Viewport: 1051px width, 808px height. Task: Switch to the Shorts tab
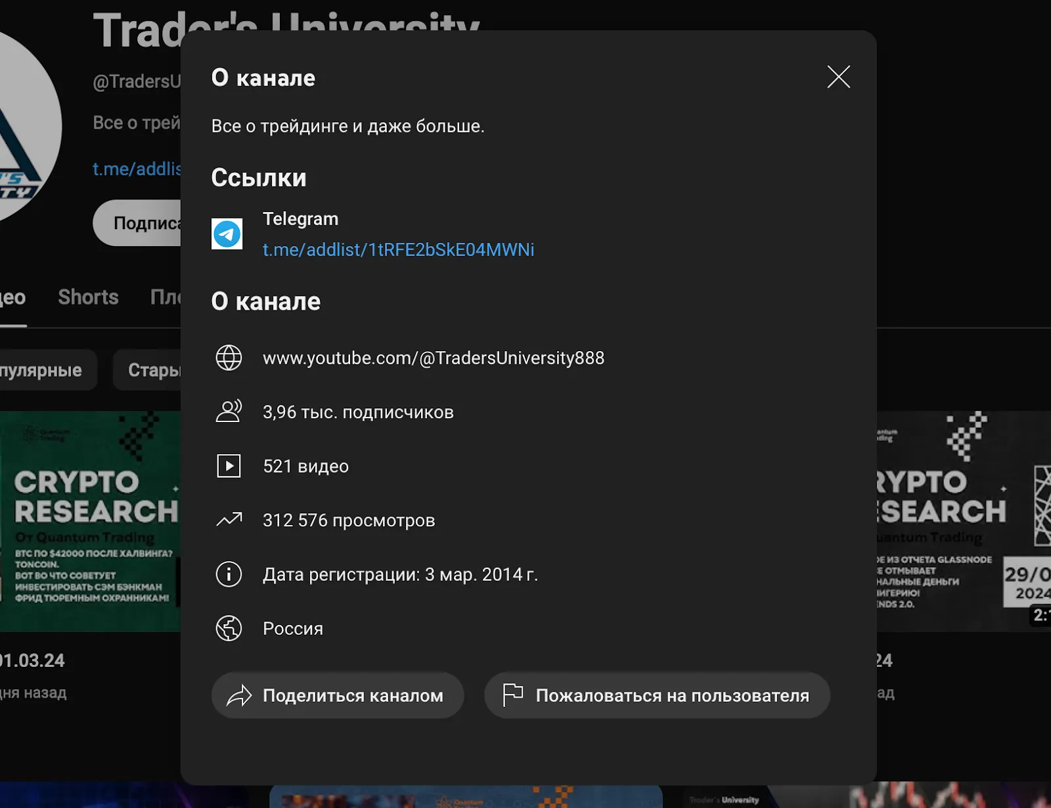point(88,297)
